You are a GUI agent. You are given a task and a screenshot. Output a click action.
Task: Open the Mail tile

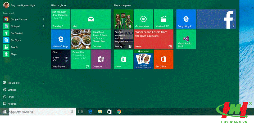(91, 19)
